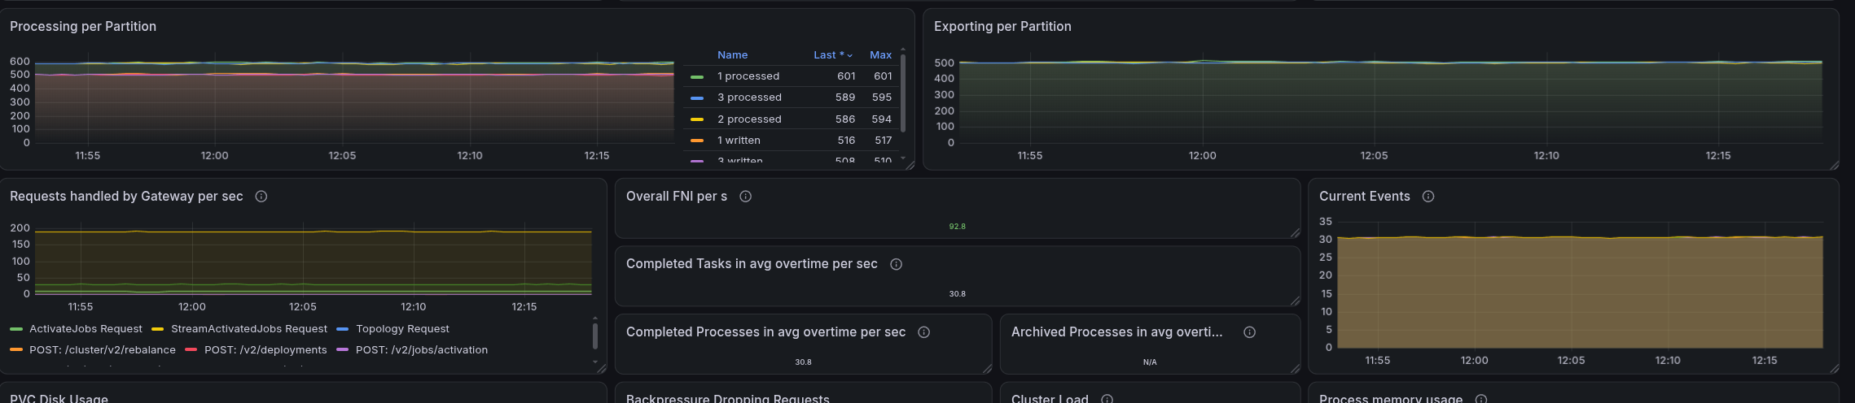This screenshot has width=1855, height=403.
Task: Click the gateway requests legend scrollbar
Action: pyautogui.click(x=595, y=336)
